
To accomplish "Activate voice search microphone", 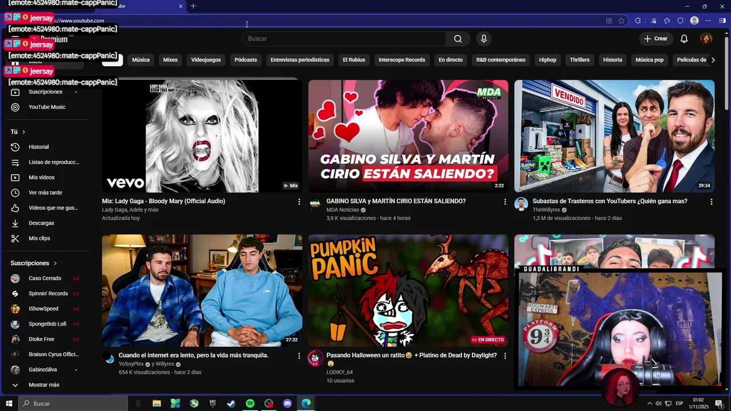I will (484, 39).
